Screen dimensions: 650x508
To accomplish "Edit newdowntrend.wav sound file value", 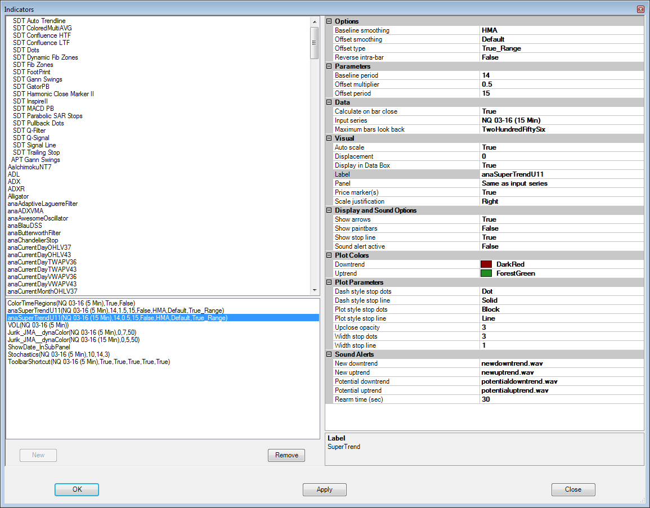I will pyautogui.click(x=562, y=363).
